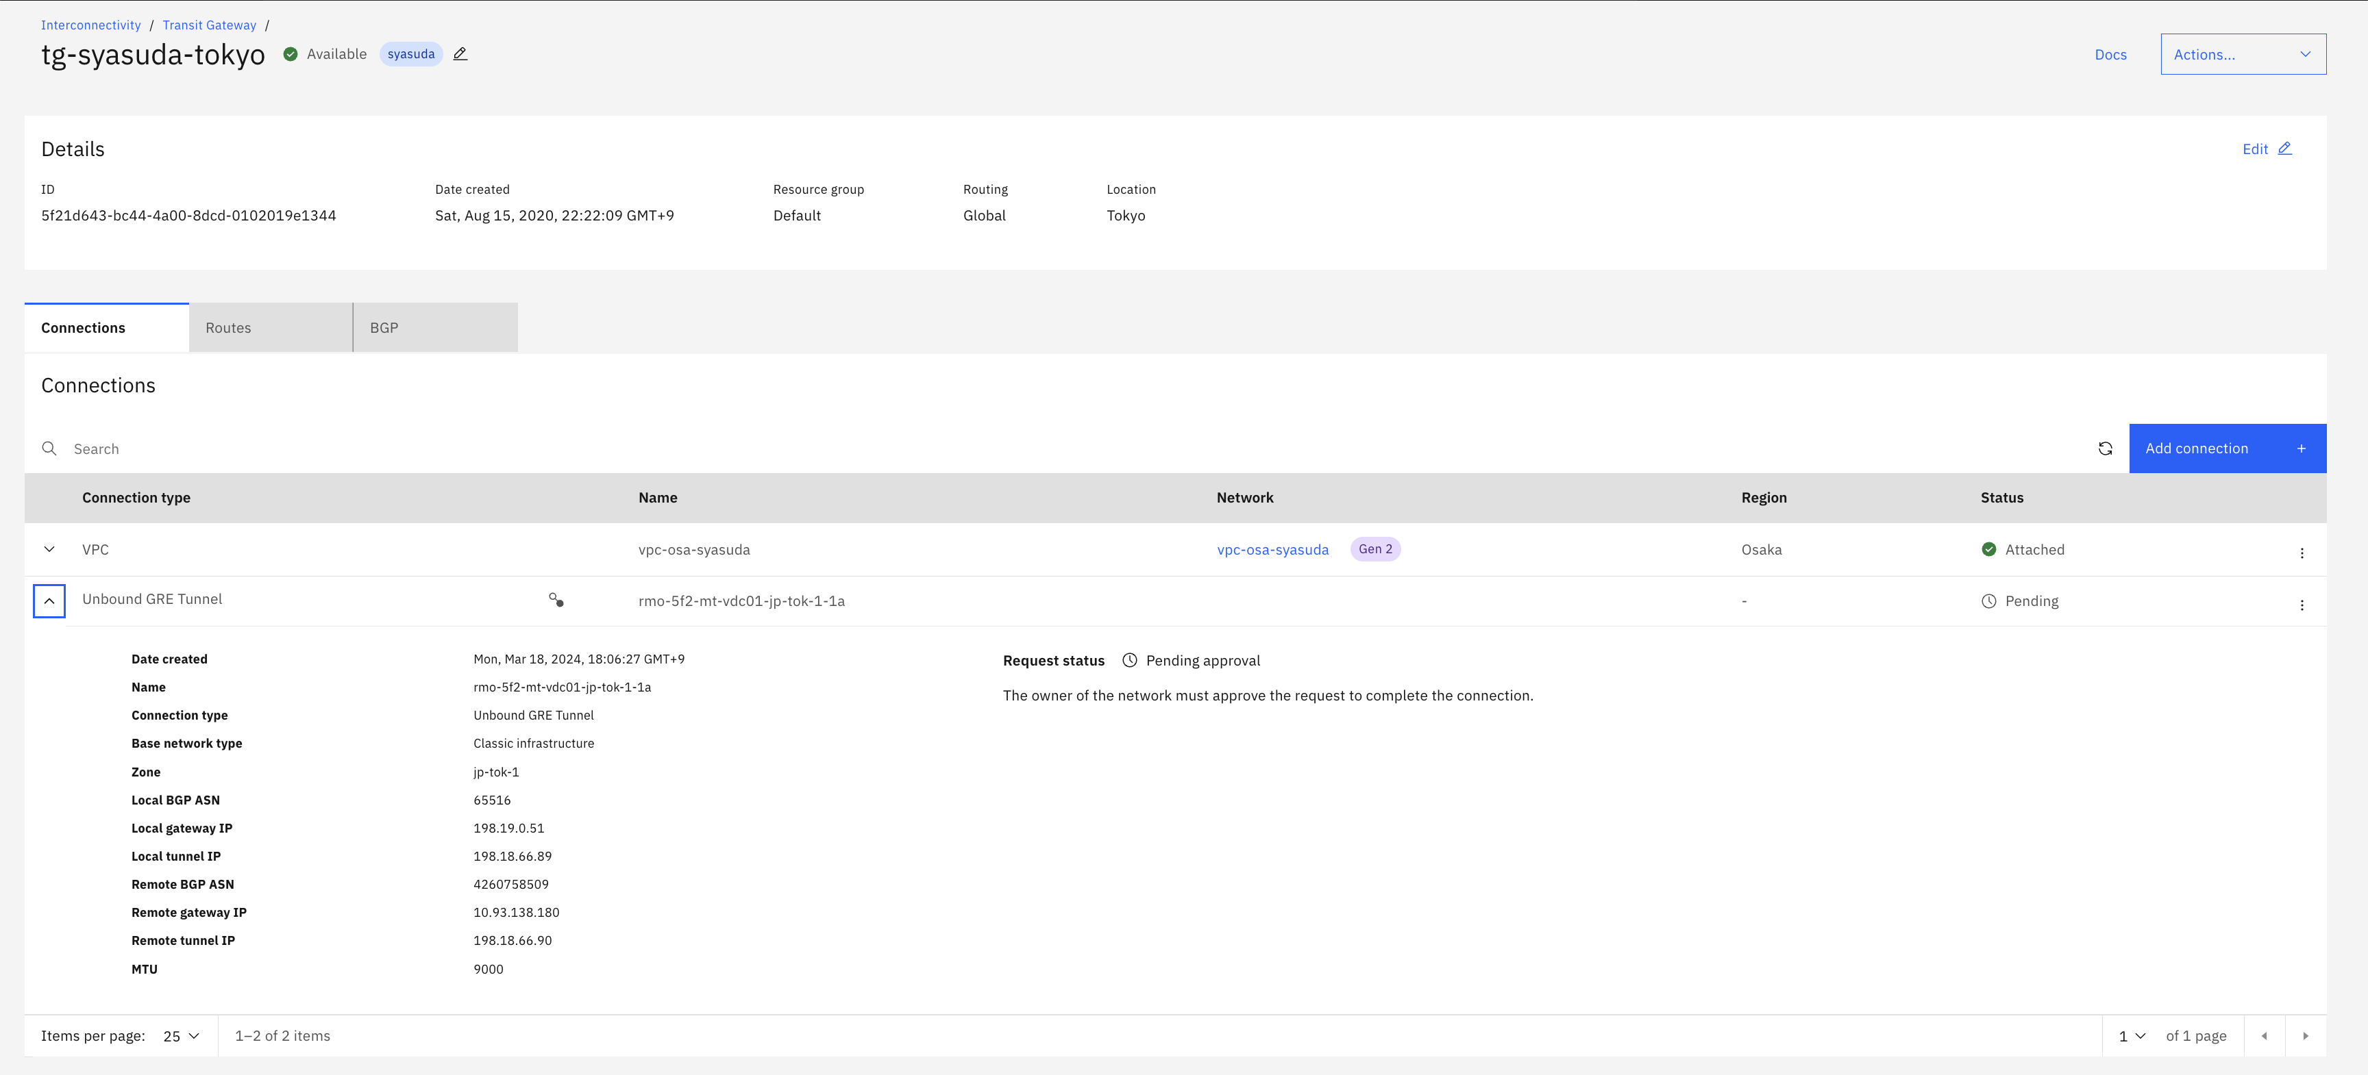Open overflow menu for VPC connection row
Viewport: 2368px width, 1075px height.
point(2301,552)
